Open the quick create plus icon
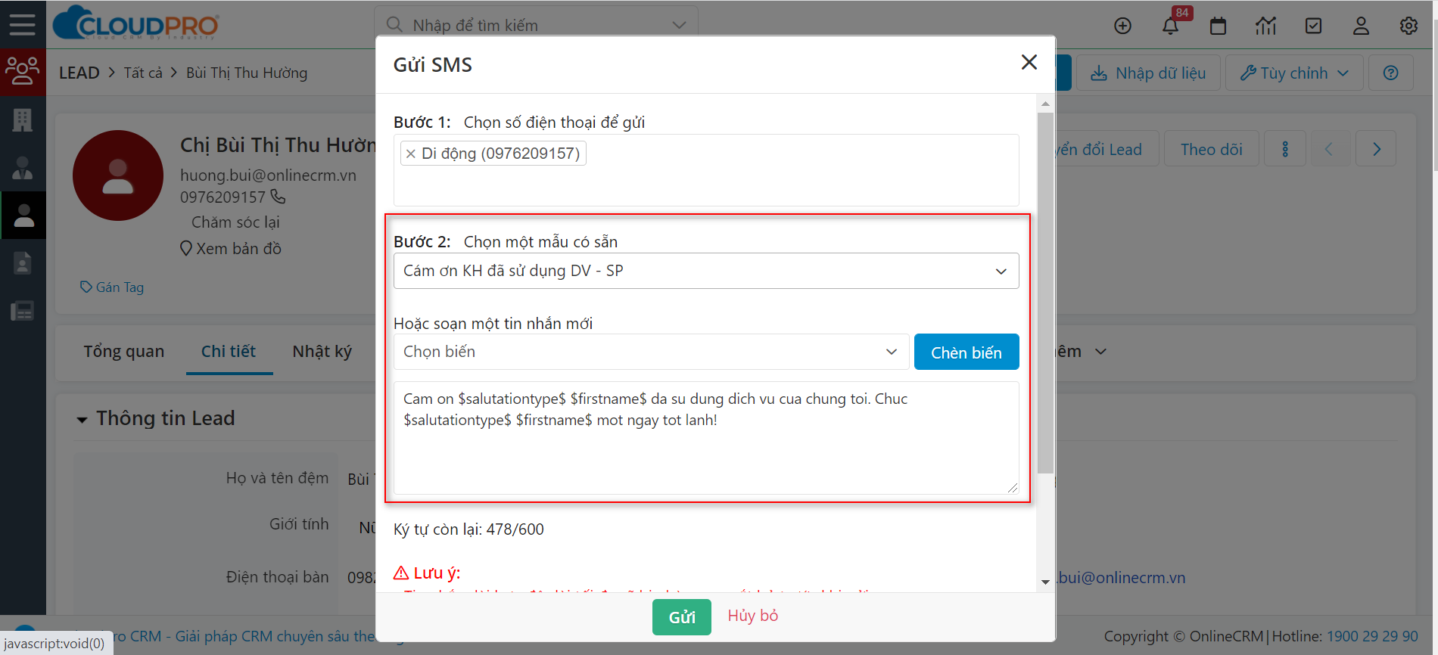Viewport: 1438px width, 655px height. pyautogui.click(x=1123, y=26)
